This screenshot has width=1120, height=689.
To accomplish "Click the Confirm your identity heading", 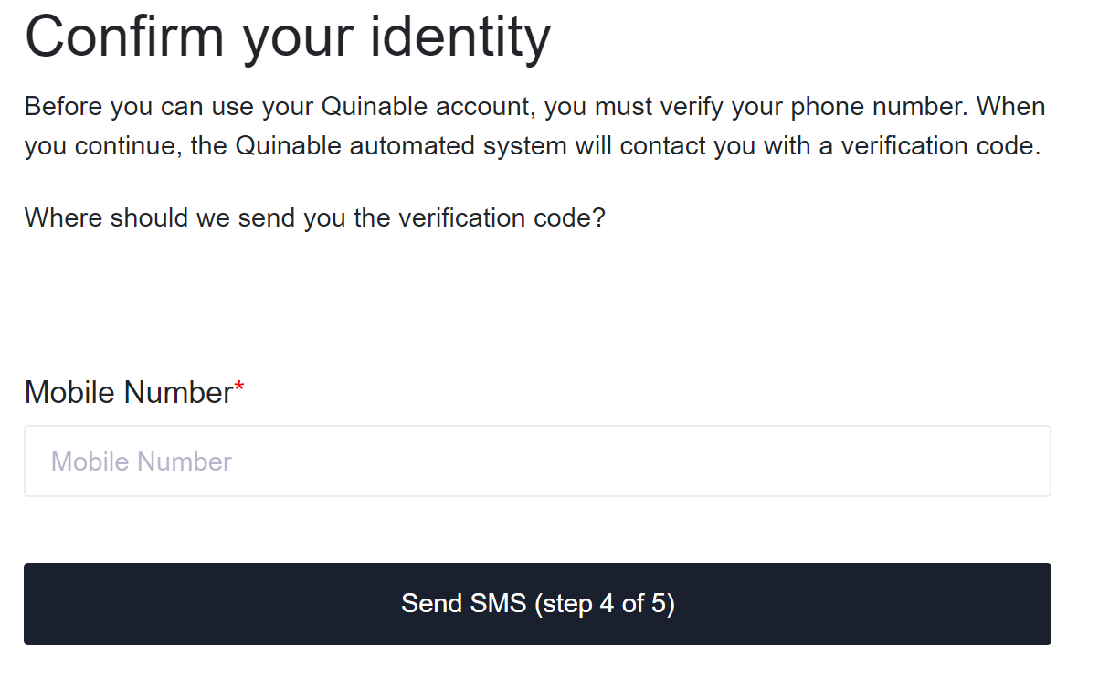I will coord(288,37).
